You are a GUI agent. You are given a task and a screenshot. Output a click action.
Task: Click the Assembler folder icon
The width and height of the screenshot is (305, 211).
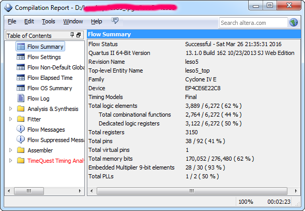[21, 150]
